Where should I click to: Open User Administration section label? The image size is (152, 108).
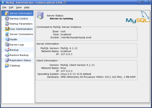point(21,29)
